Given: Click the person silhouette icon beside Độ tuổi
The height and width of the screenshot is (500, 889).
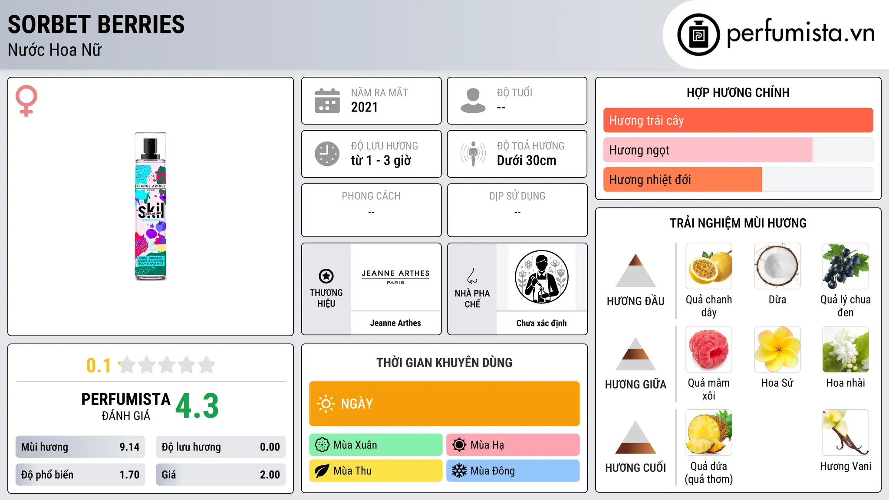Looking at the screenshot, I should click(x=473, y=101).
